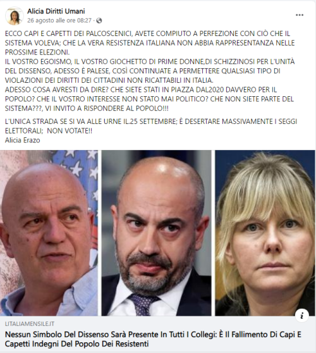Open the LITALIAMENSILE.IT source domain
The image size is (316, 353).
click(30, 324)
